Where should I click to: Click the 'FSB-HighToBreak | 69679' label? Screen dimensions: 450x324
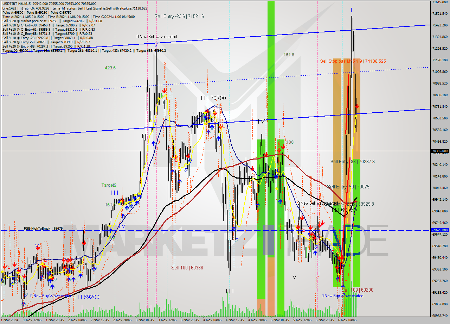[43, 229]
